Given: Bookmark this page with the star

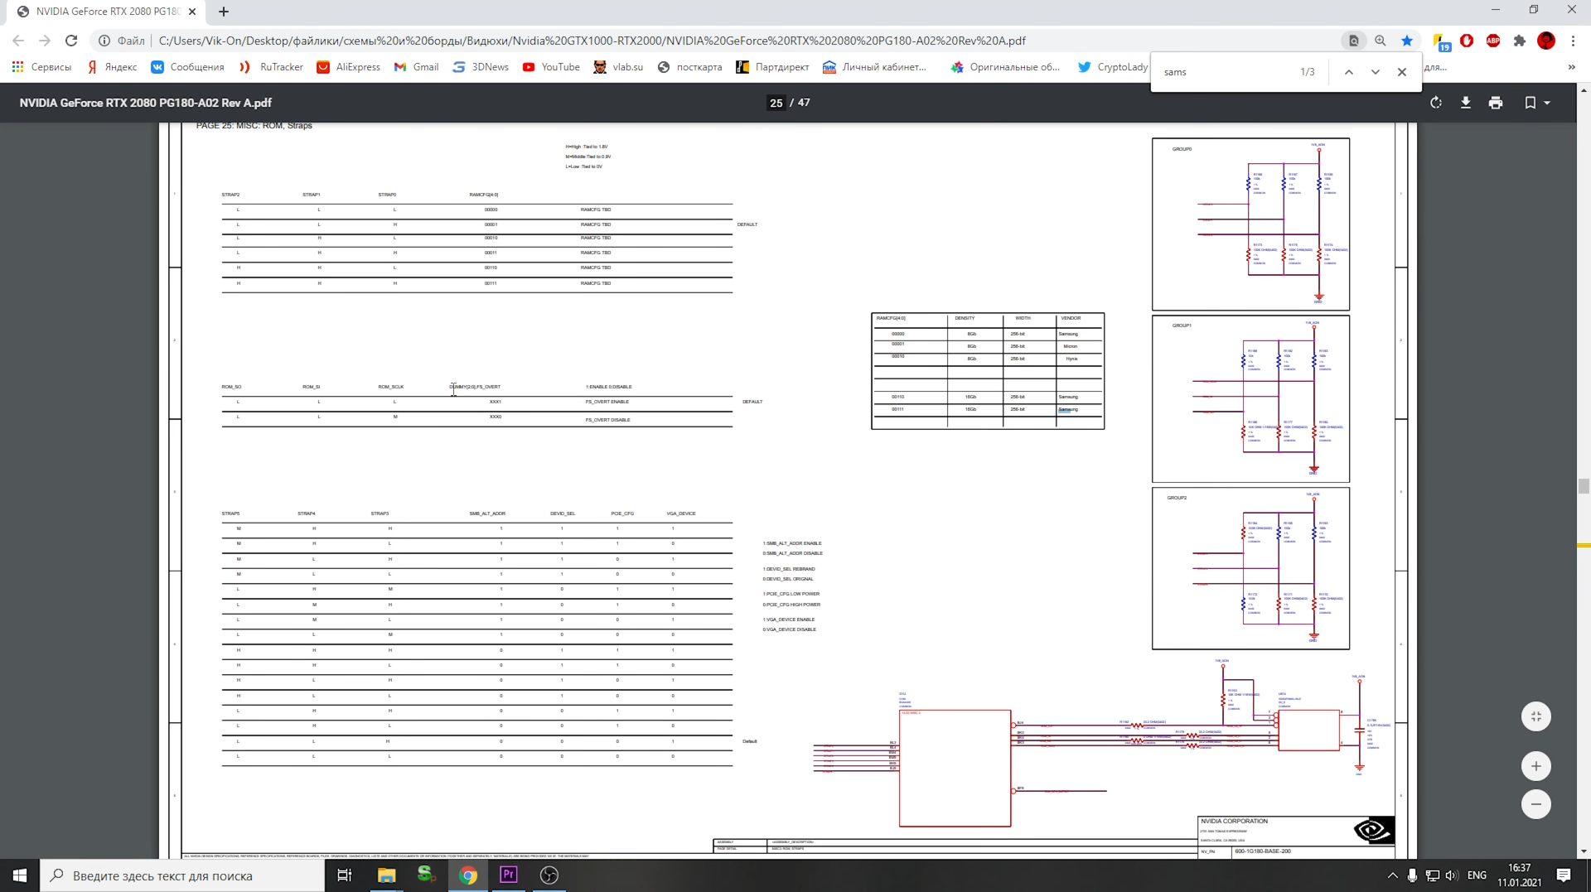Looking at the screenshot, I should click(x=1407, y=41).
